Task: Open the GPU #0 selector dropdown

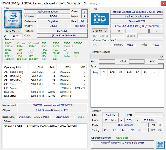Action: [100, 31]
